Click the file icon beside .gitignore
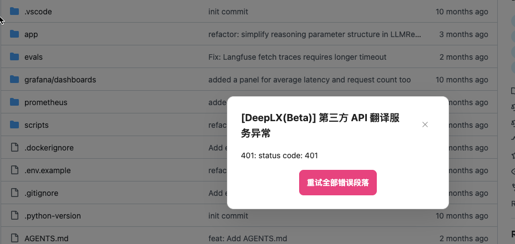 click(14, 193)
